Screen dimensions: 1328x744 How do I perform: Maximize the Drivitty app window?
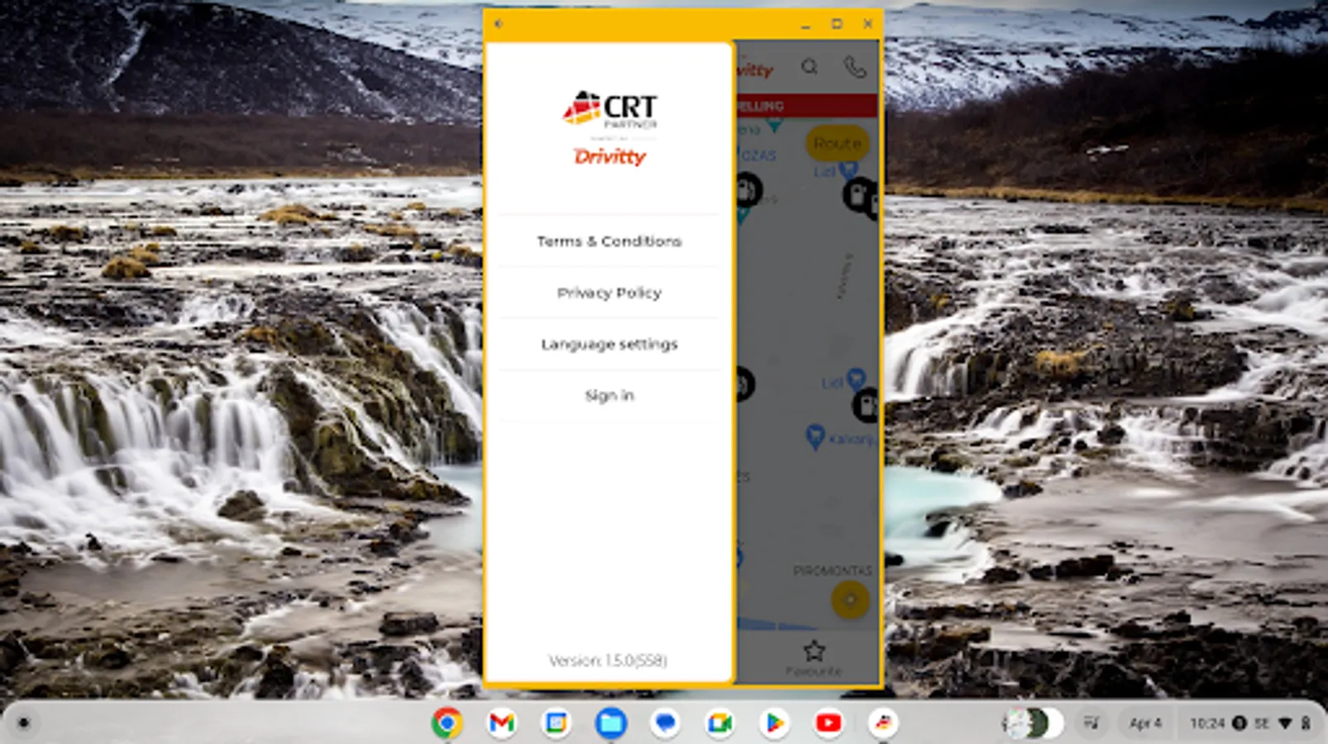[x=837, y=24]
